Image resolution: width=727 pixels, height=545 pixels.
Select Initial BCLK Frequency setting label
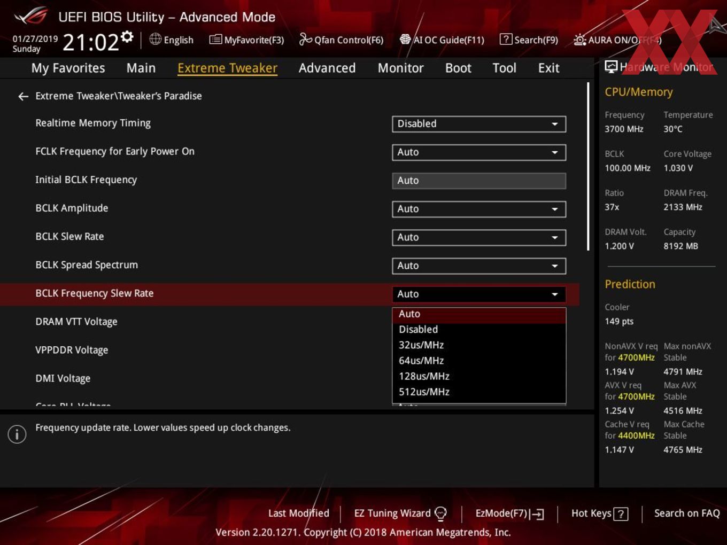click(86, 180)
